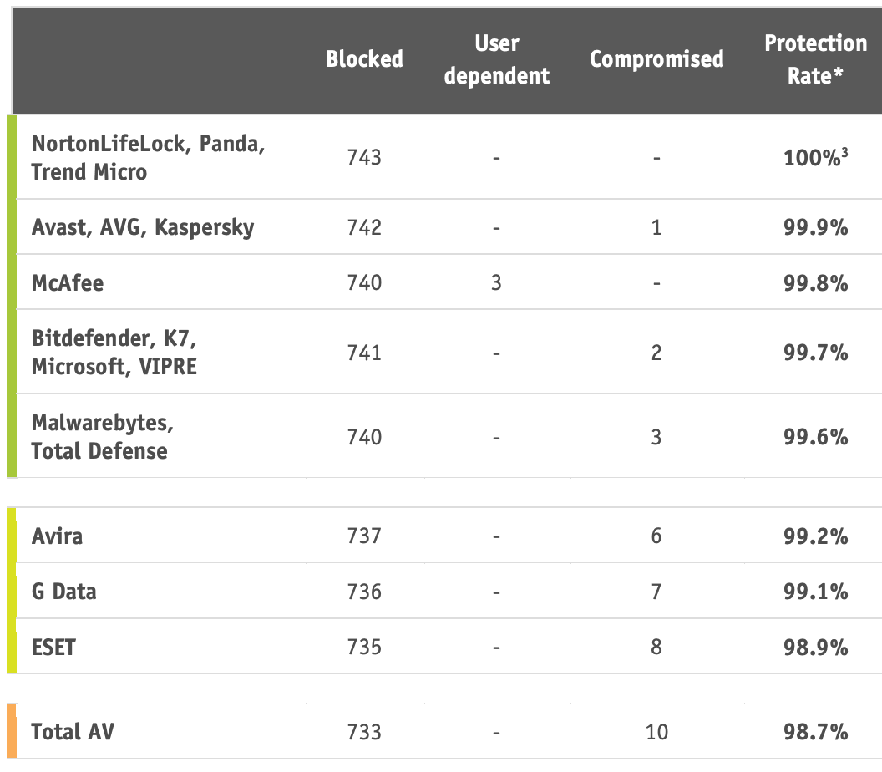Select the "Compromised" column header

coord(656,58)
